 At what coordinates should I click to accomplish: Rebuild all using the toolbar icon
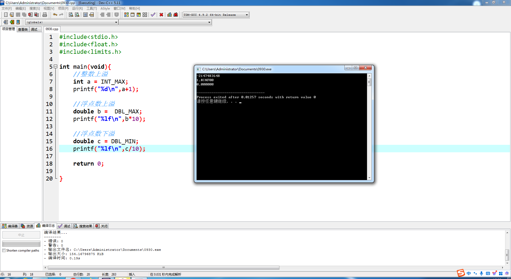click(x=145, y=15)
